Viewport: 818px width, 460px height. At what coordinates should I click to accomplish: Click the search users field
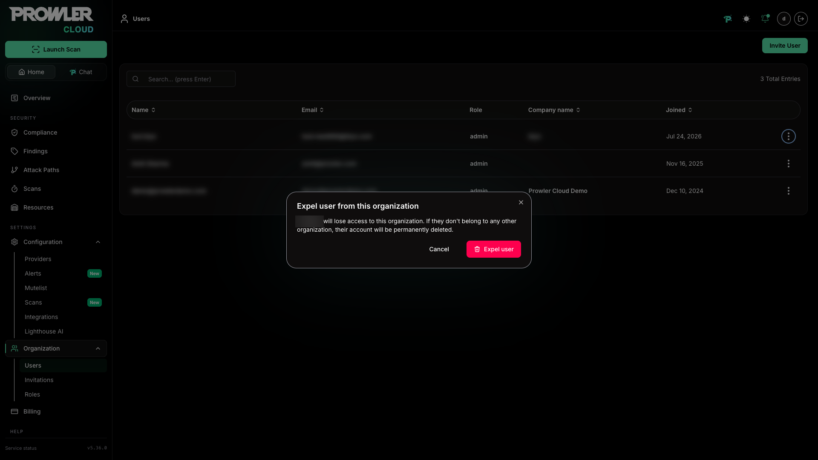click(181, 79)
